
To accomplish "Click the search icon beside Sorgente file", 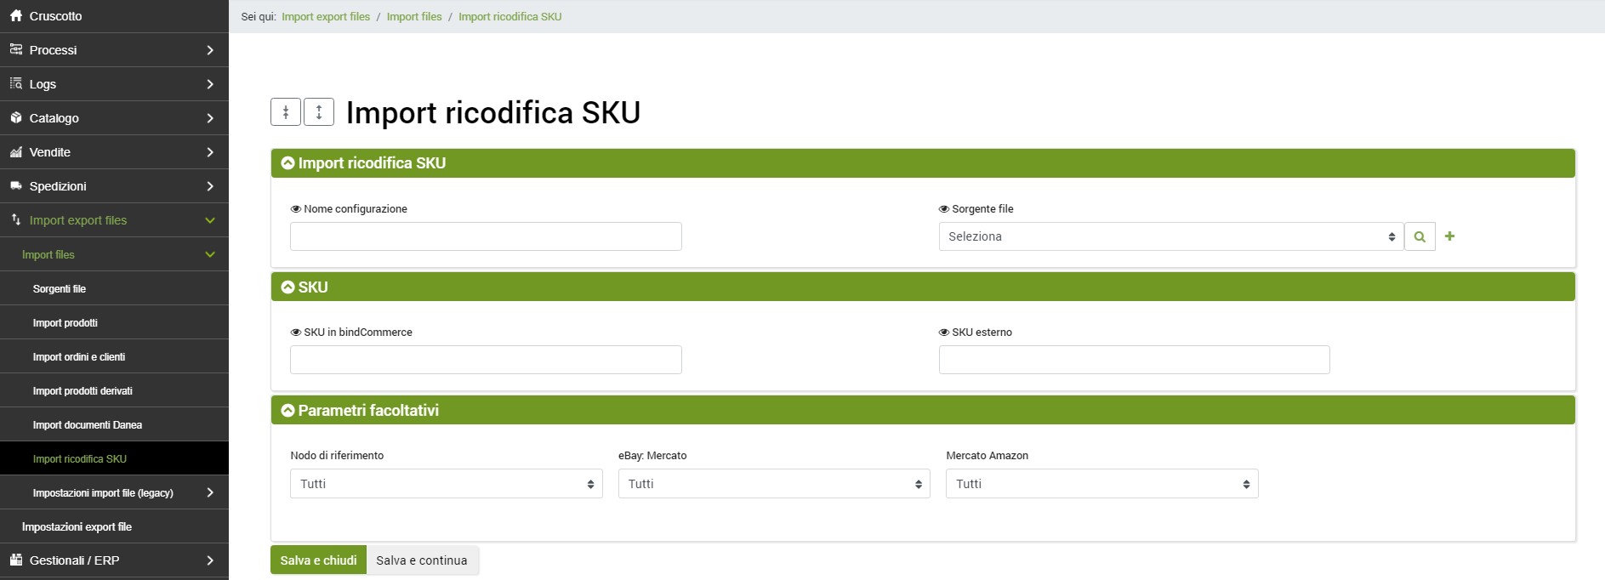I will pos(1419,236).
